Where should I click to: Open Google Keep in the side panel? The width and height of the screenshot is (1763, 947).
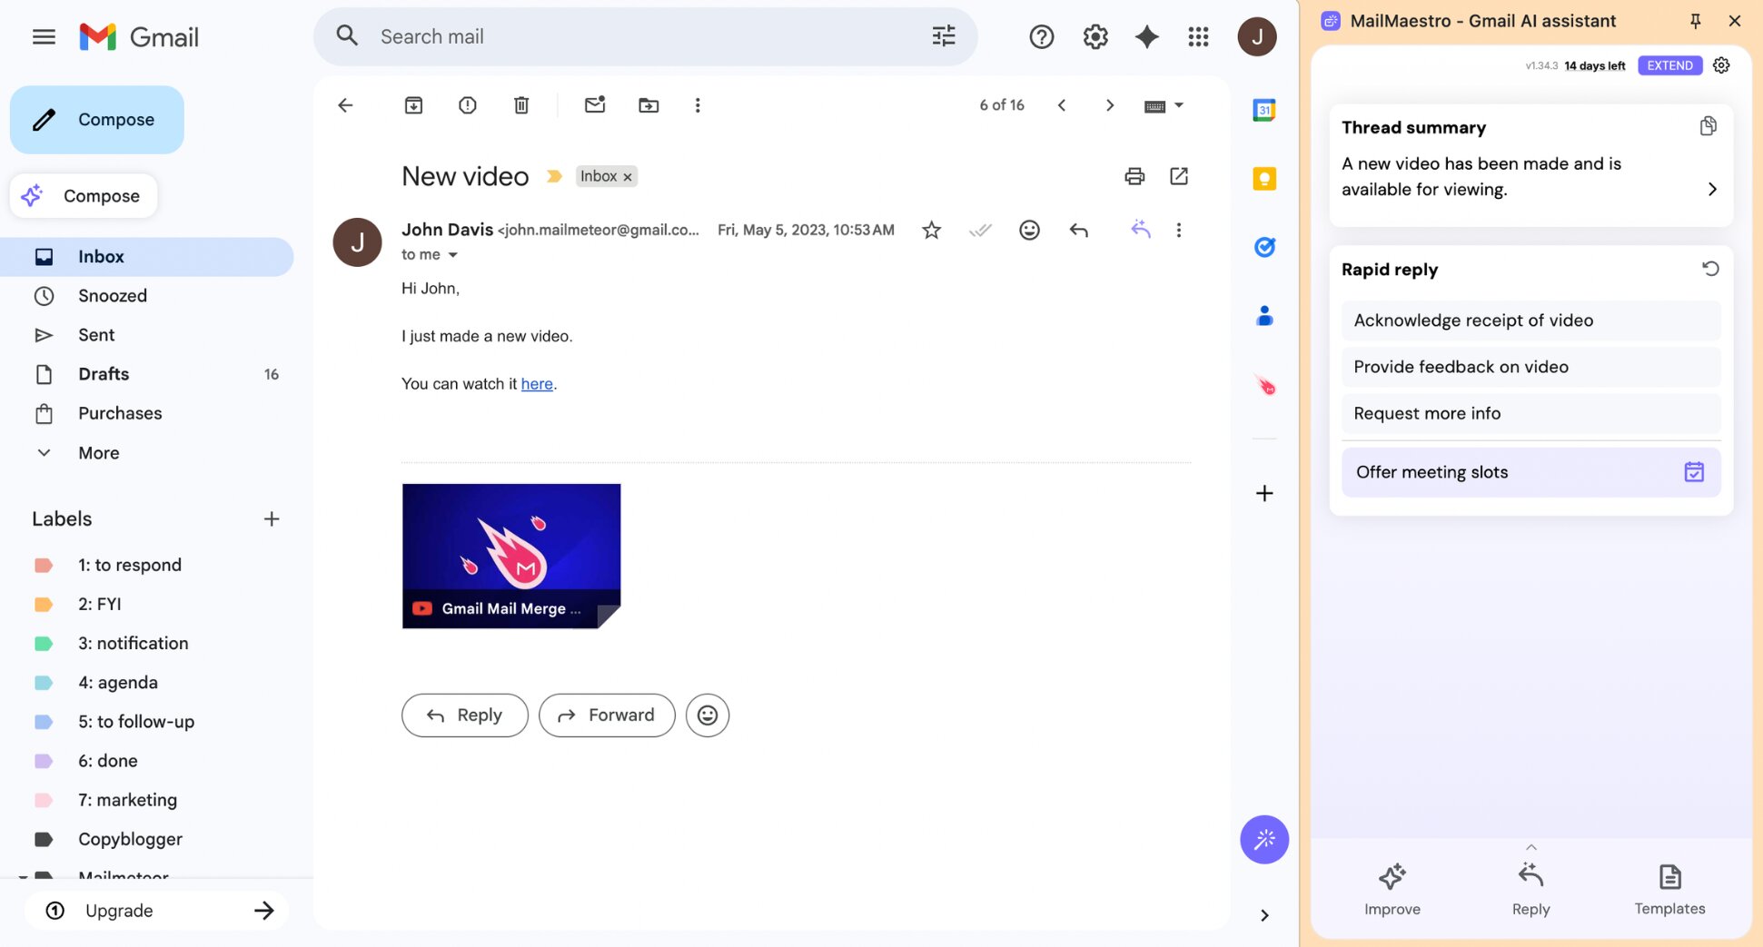coord(1263,178)
